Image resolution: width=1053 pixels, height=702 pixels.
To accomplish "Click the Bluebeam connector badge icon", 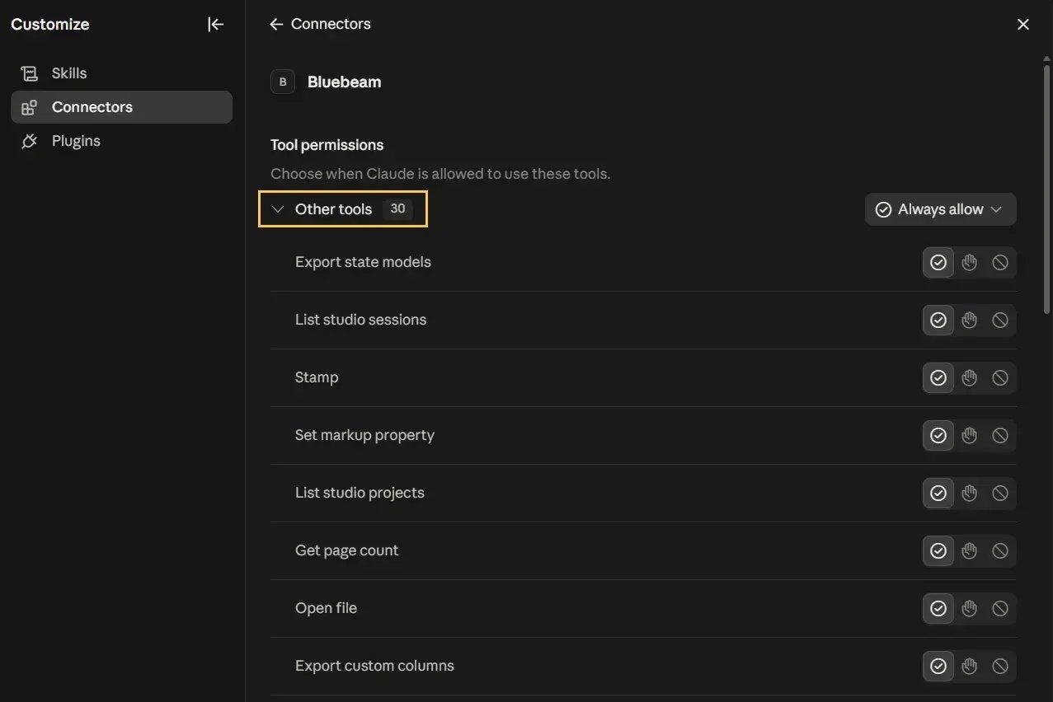I will [x=283, y=82].
